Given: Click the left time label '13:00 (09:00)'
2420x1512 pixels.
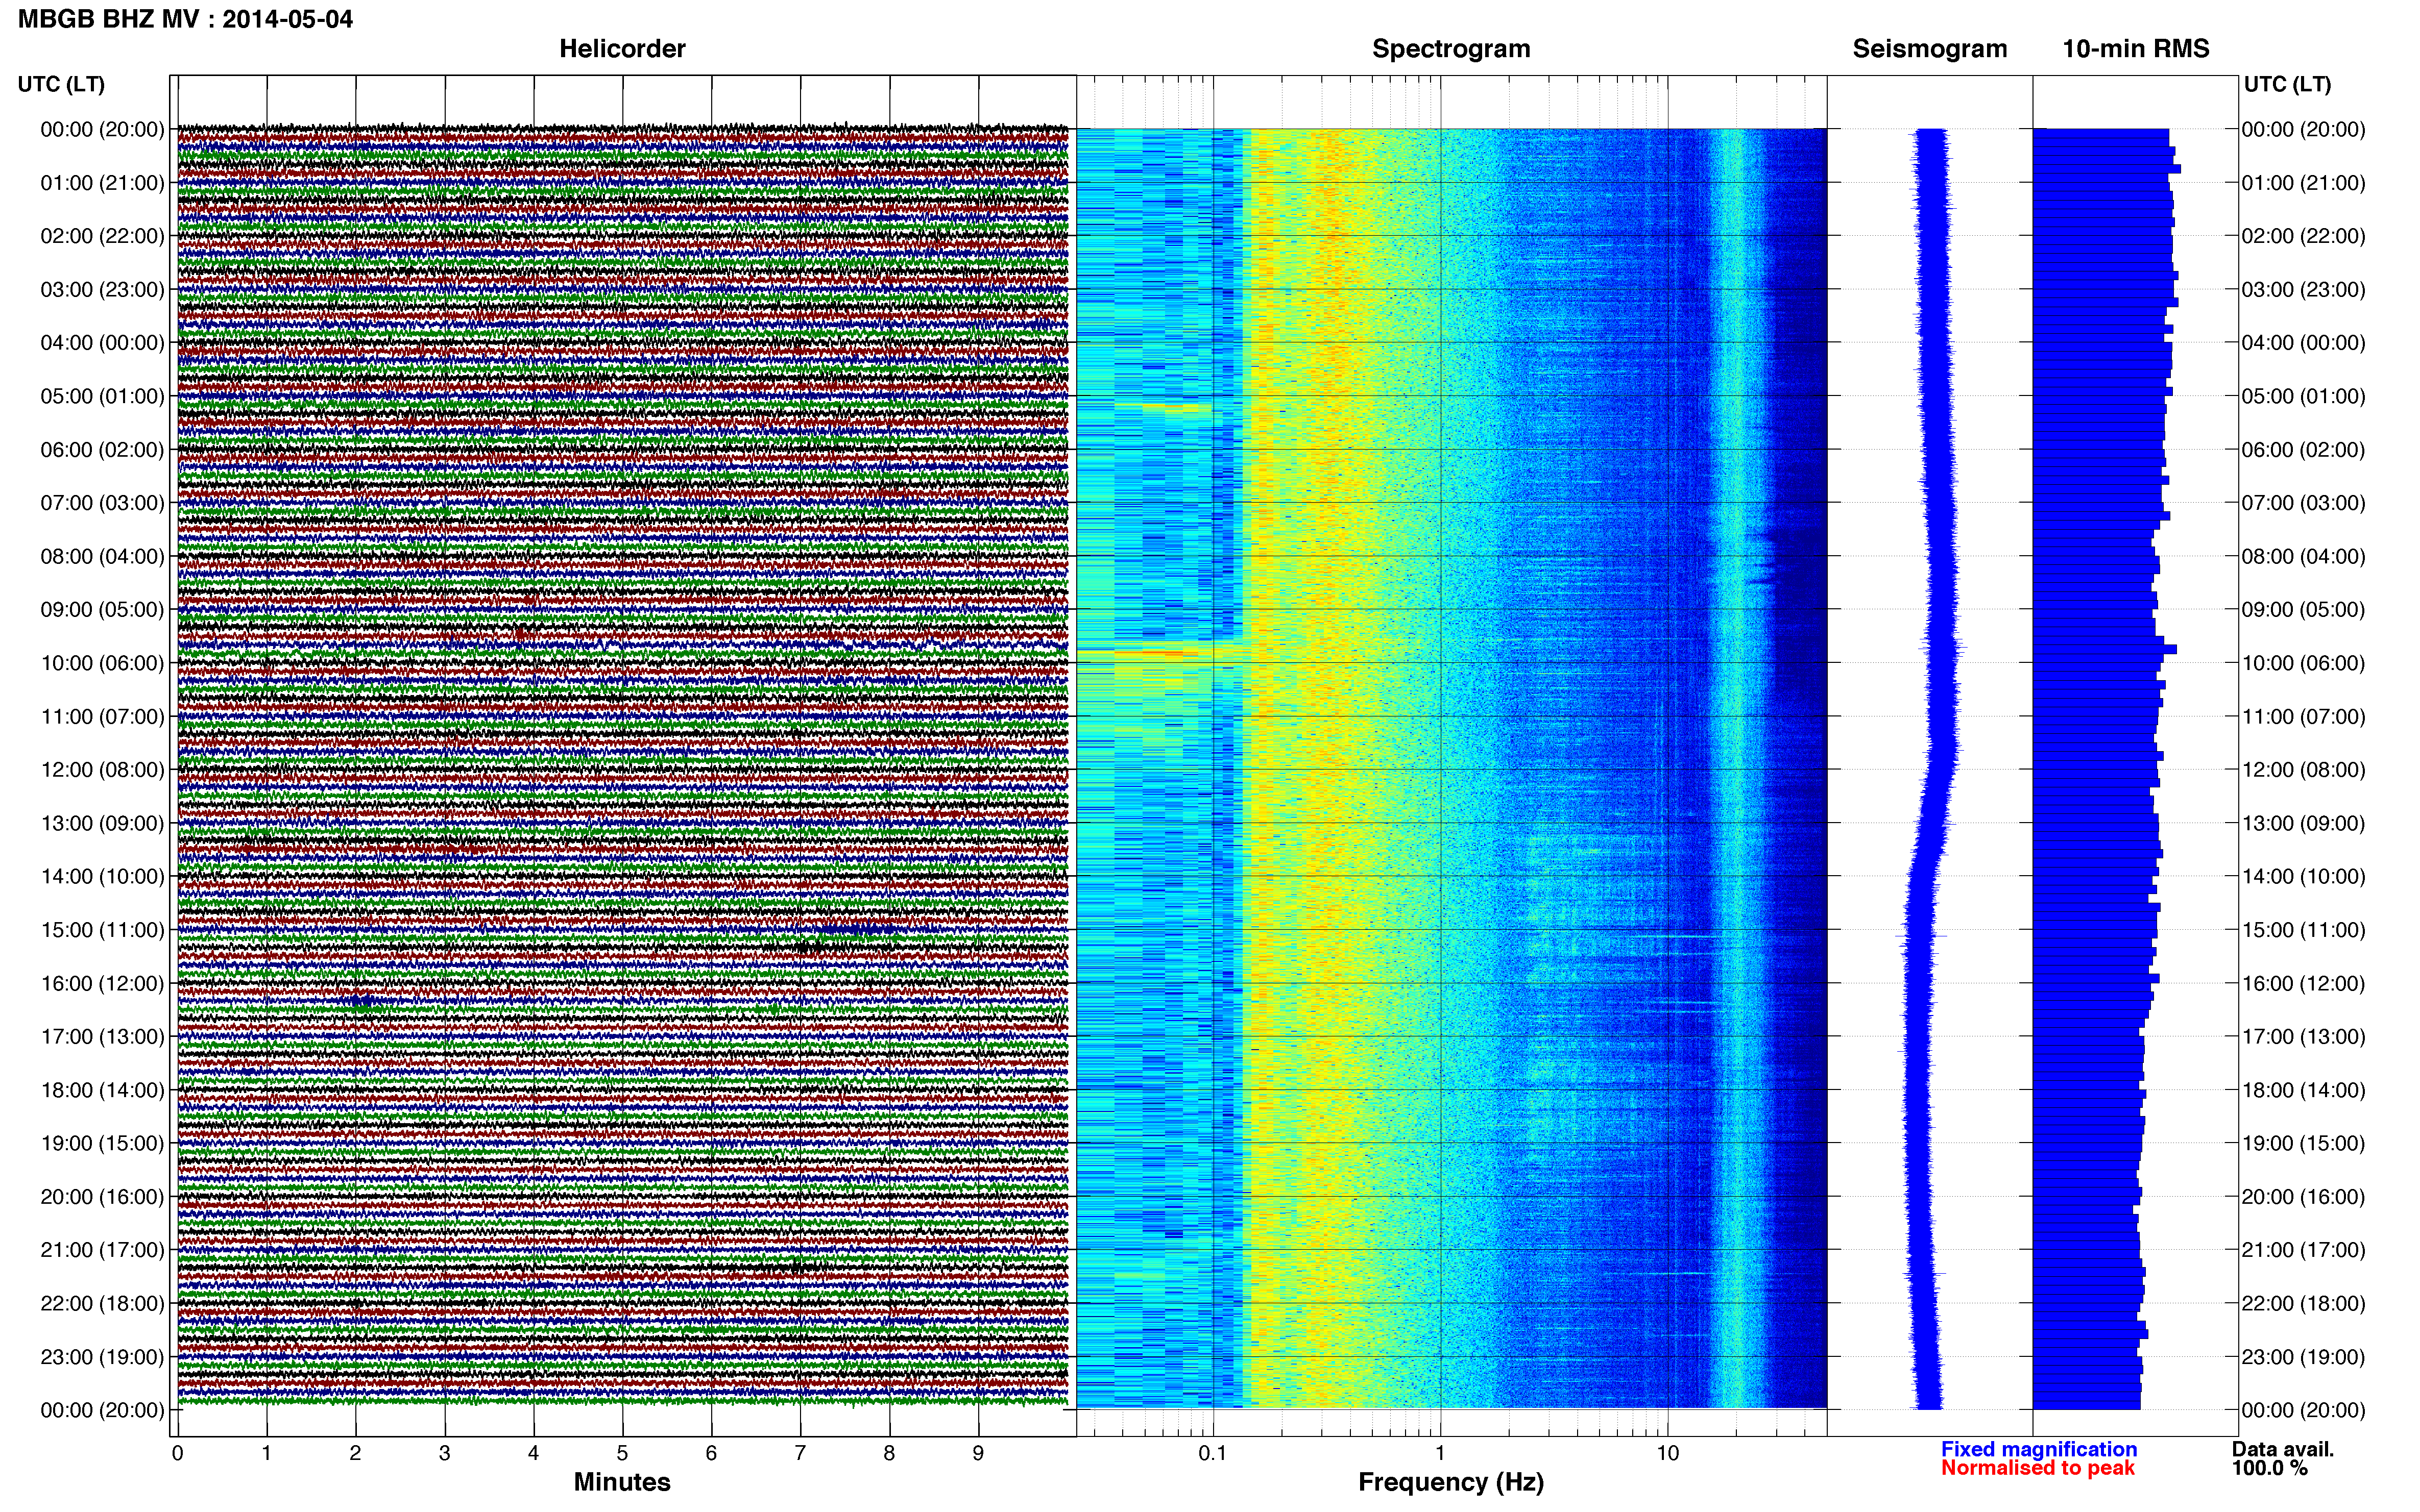Looking at the screenshot, I should click(102, 823).
